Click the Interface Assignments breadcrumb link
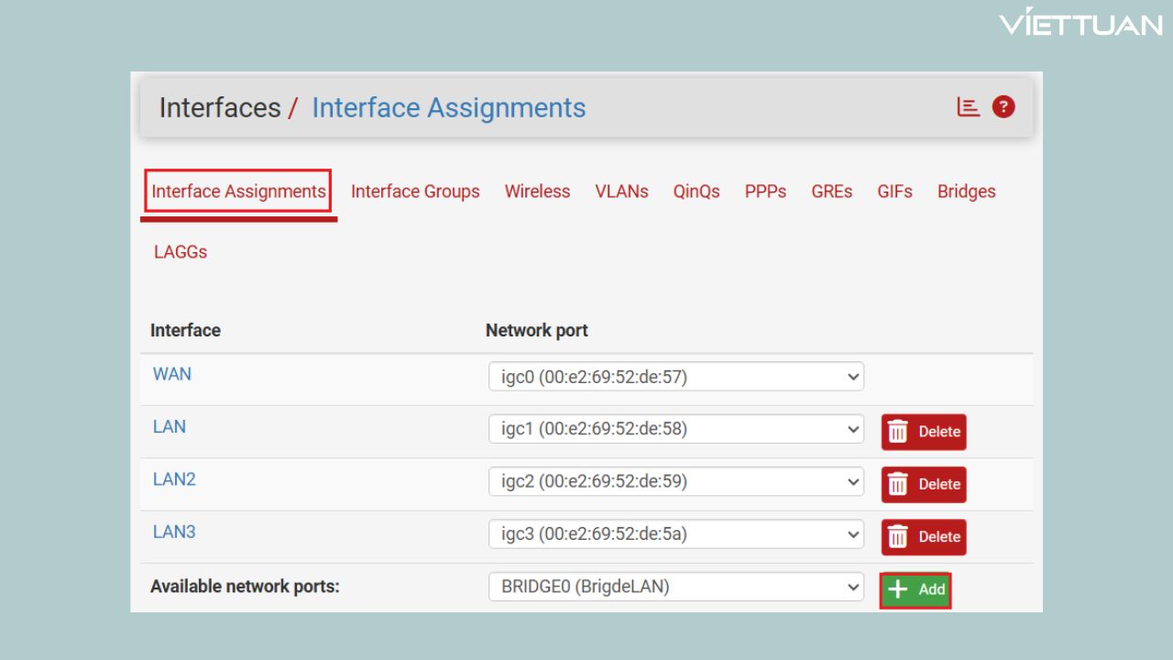The width and height of the screenshot is (1173, 660). click(449, 107)
